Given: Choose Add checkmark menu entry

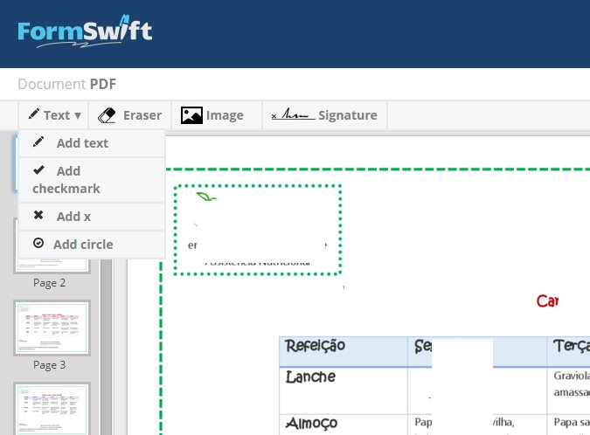Looking at the screenshot, I should tap(68, 180).
